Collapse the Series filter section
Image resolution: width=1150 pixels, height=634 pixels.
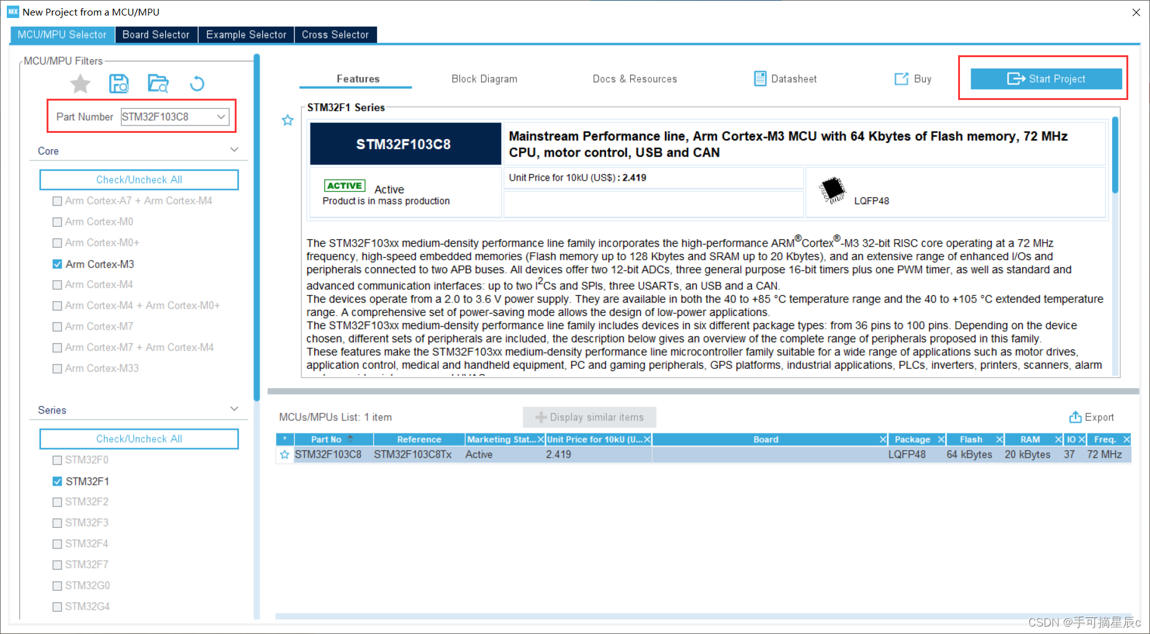coord(234,409)
